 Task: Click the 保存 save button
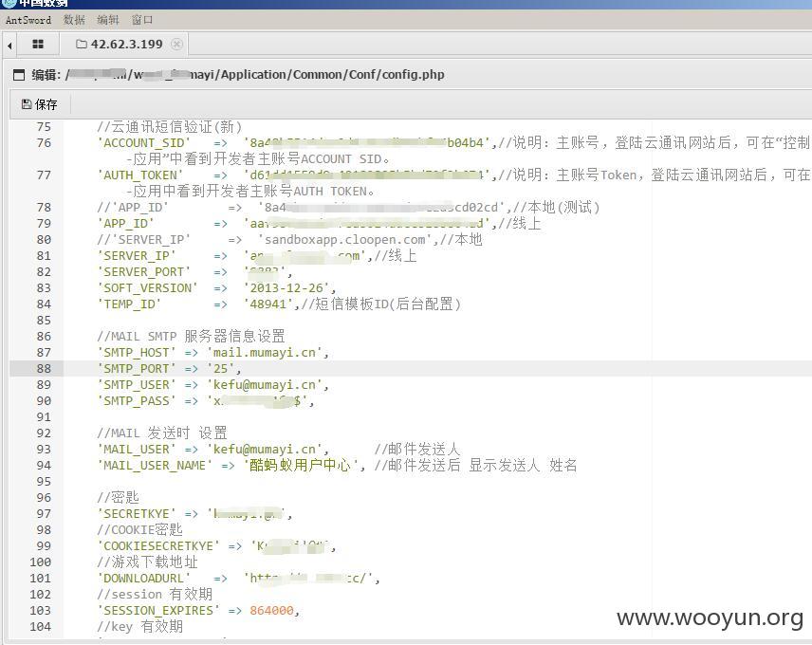coord(39,104)
